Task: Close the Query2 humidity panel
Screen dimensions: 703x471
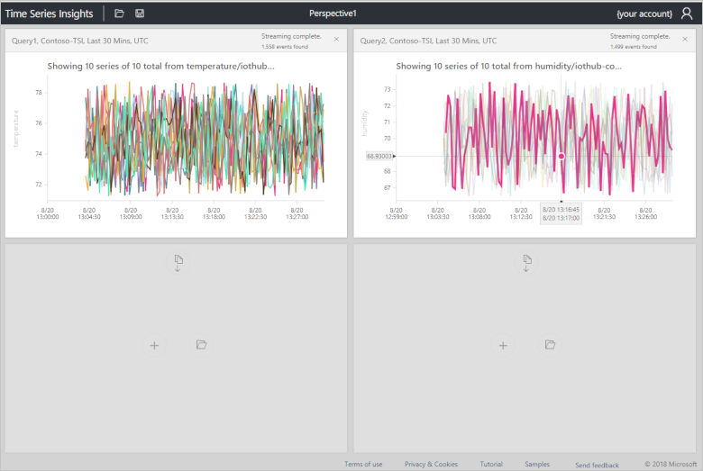Action: 685,40
